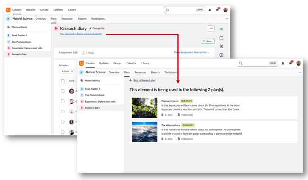Open Updates menu in back window
308x180 pixels.
pos(30,10)
